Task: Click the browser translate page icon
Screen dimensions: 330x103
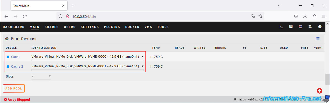Action: [253, 16]
